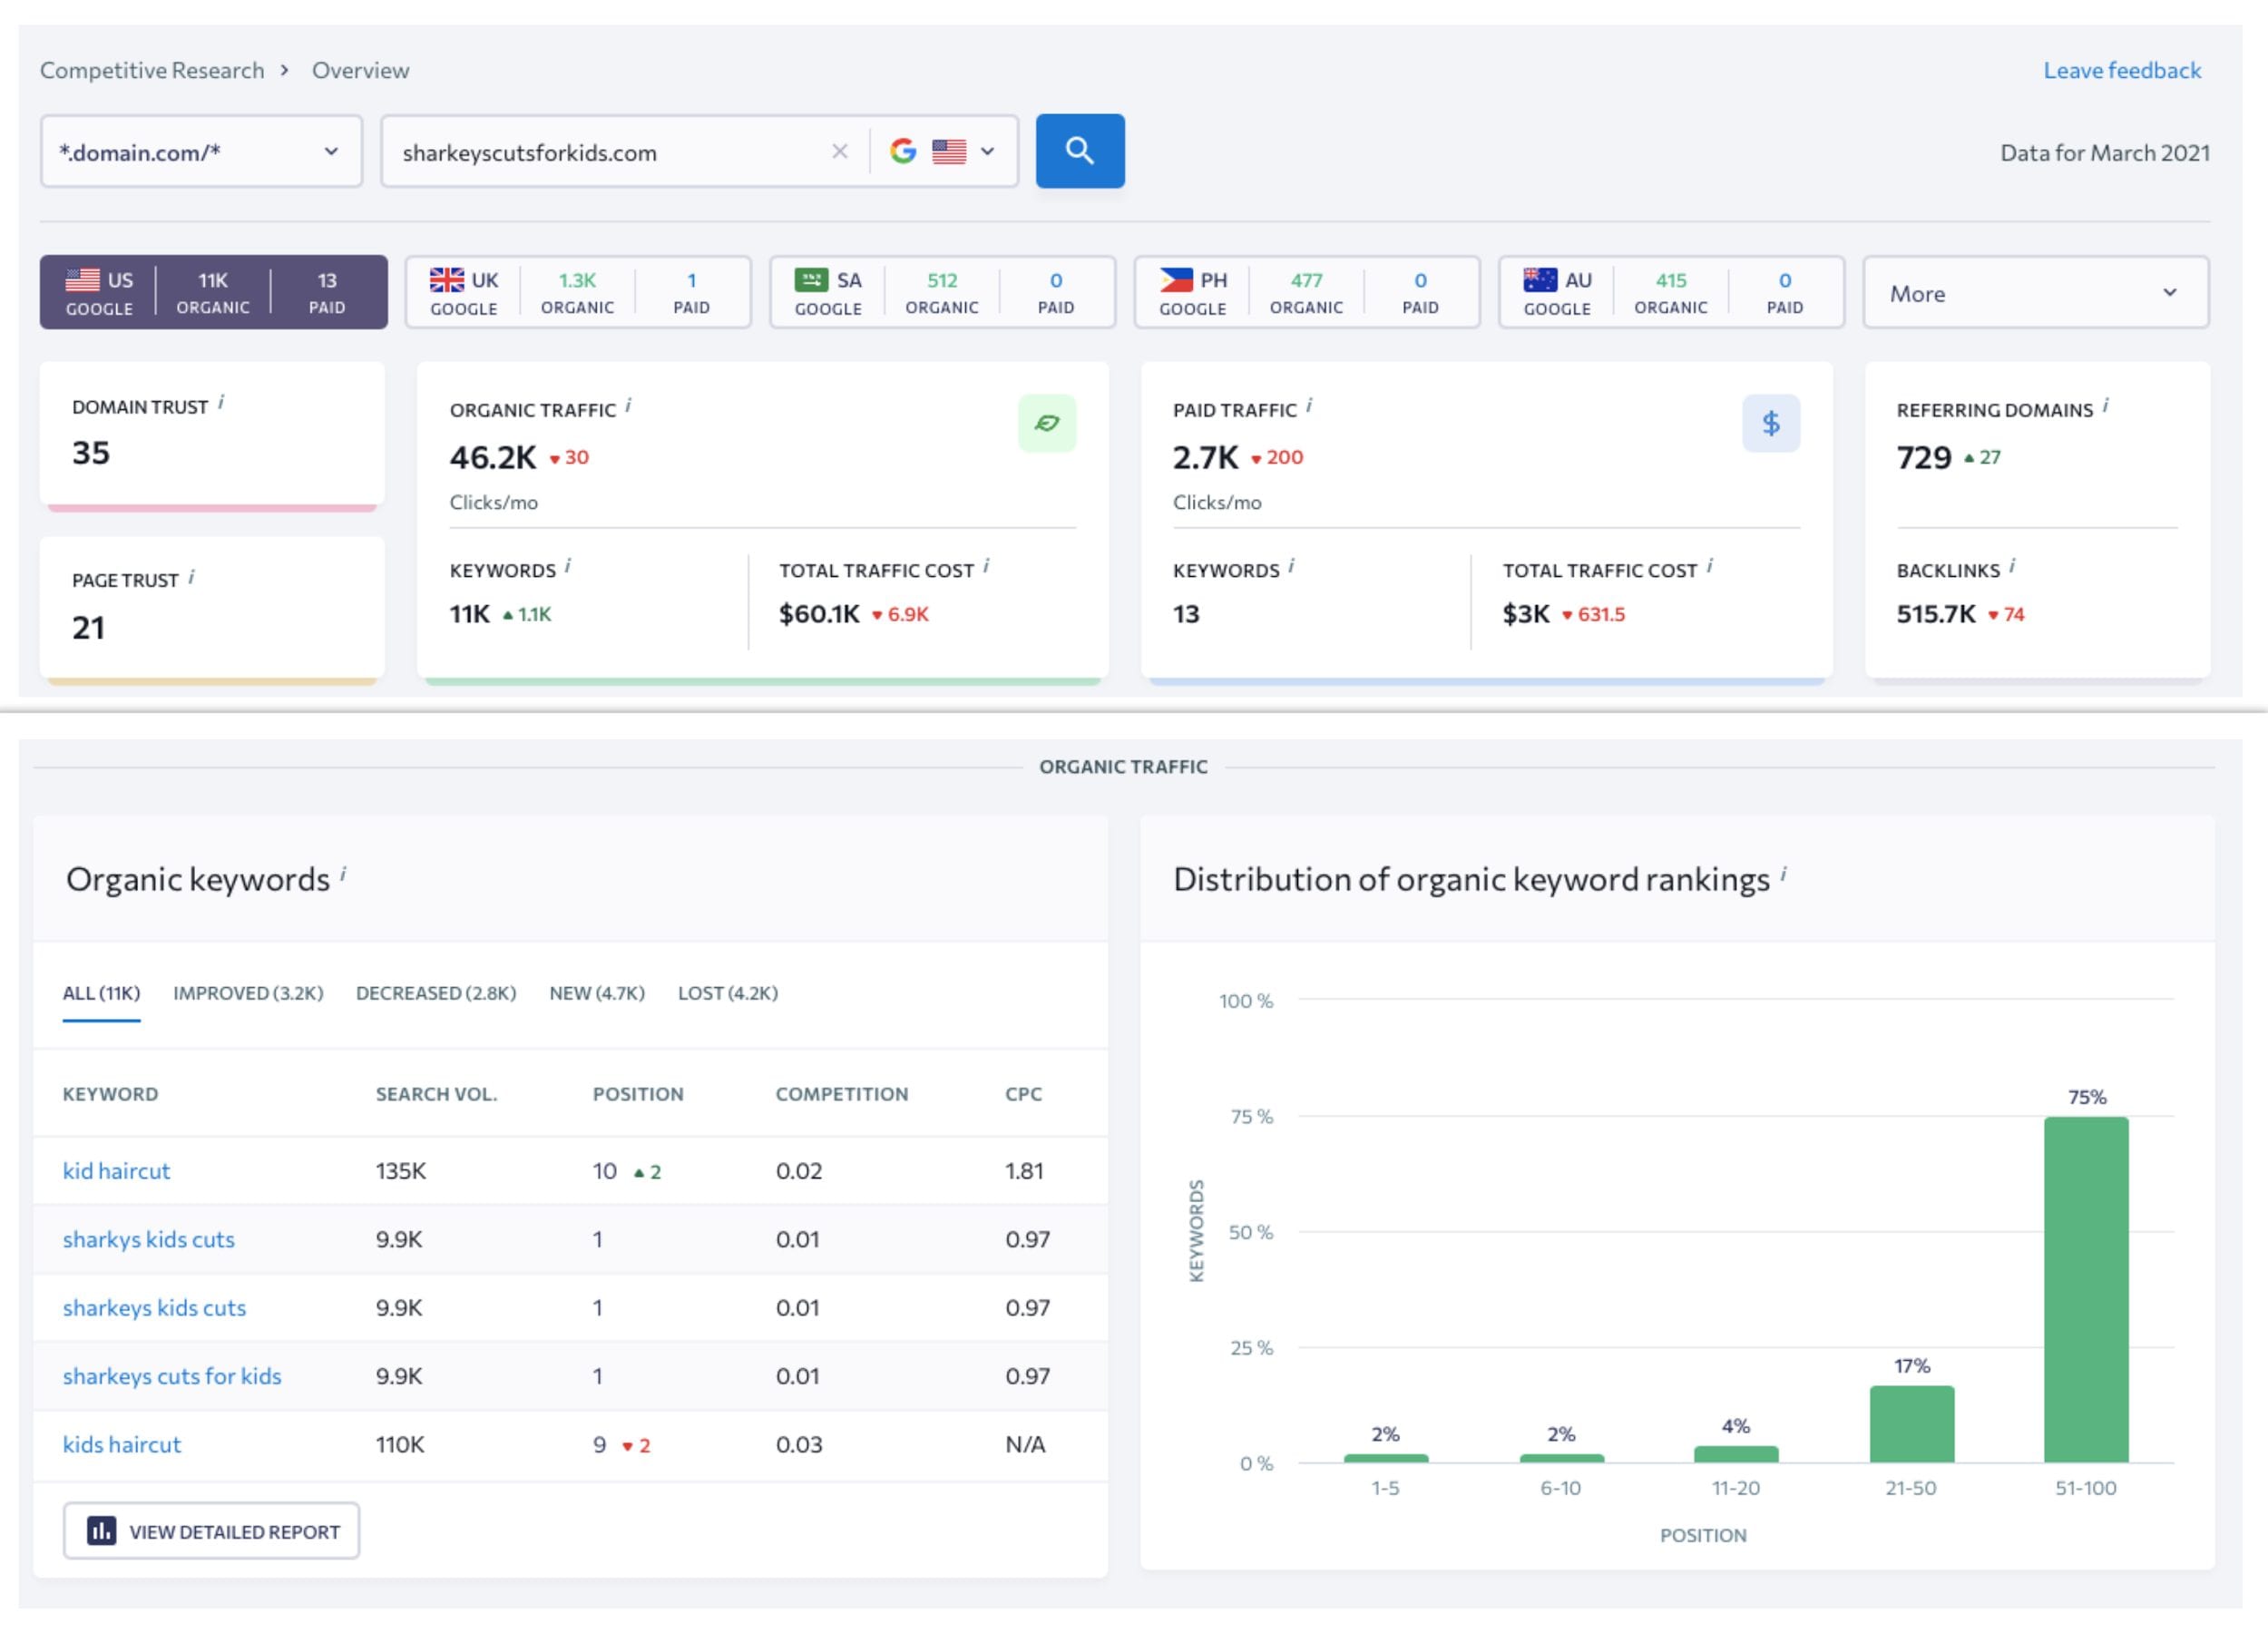Click the 11-20 position bar in chart
The width and height of the screenshot is (2268, 1633).
pos(1736,1454)
